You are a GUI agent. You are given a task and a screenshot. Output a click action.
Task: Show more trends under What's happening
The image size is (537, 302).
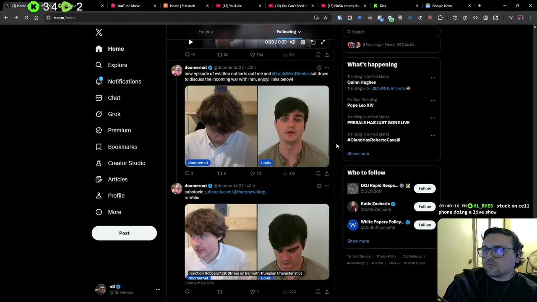coord(358,154)
